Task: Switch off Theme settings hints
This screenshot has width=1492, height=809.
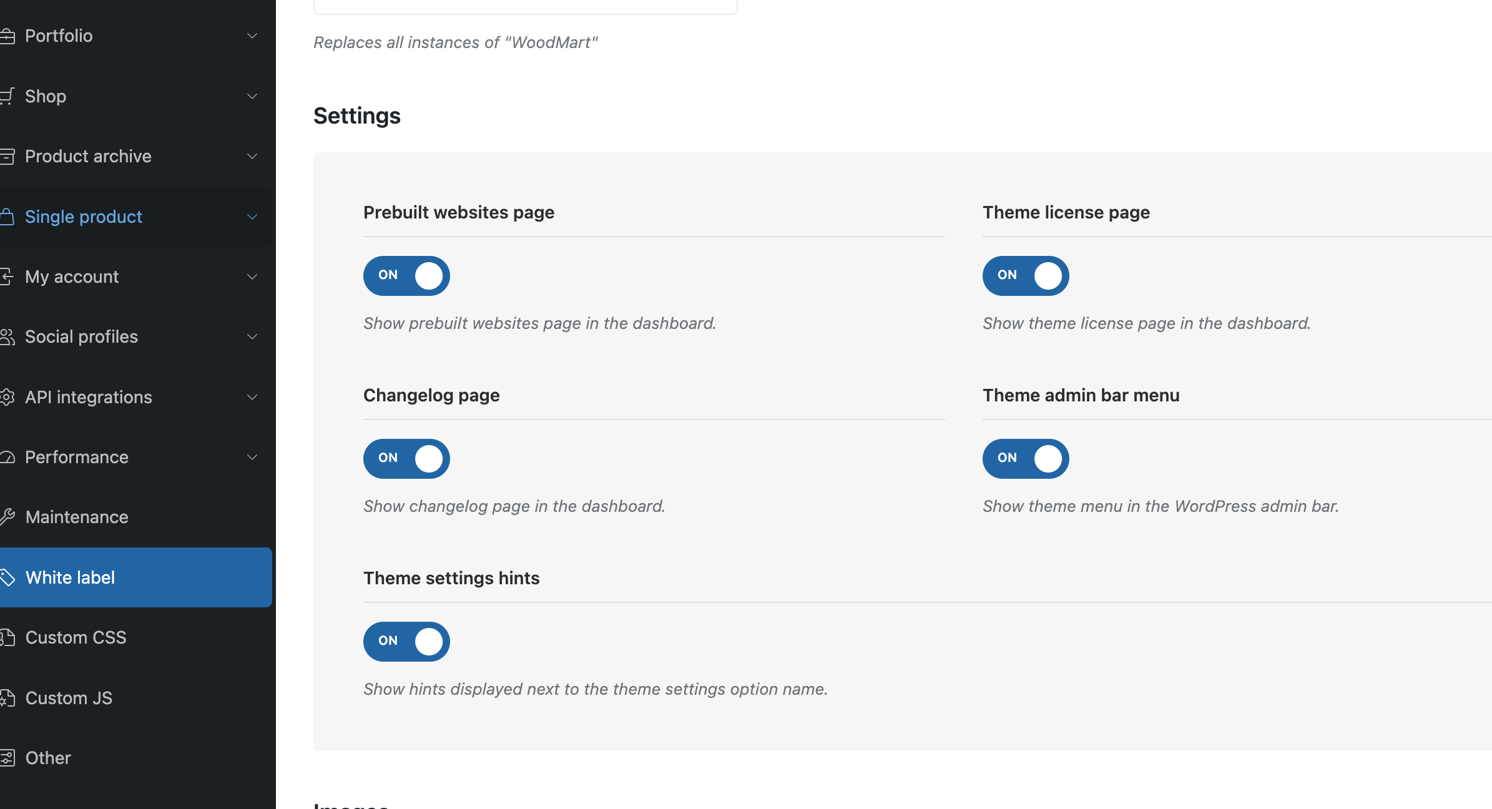Action: pos(406,642)
